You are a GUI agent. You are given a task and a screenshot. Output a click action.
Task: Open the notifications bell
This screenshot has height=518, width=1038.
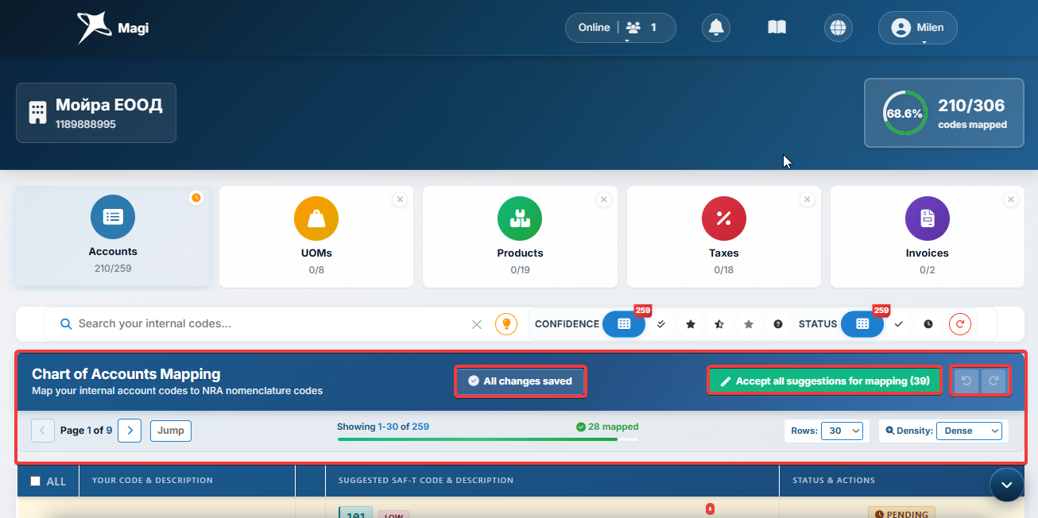pos(716,28)
